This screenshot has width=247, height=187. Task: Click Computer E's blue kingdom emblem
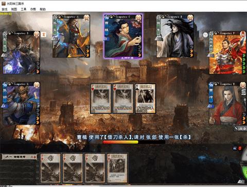pyautogui.click(x=211, y=84)
